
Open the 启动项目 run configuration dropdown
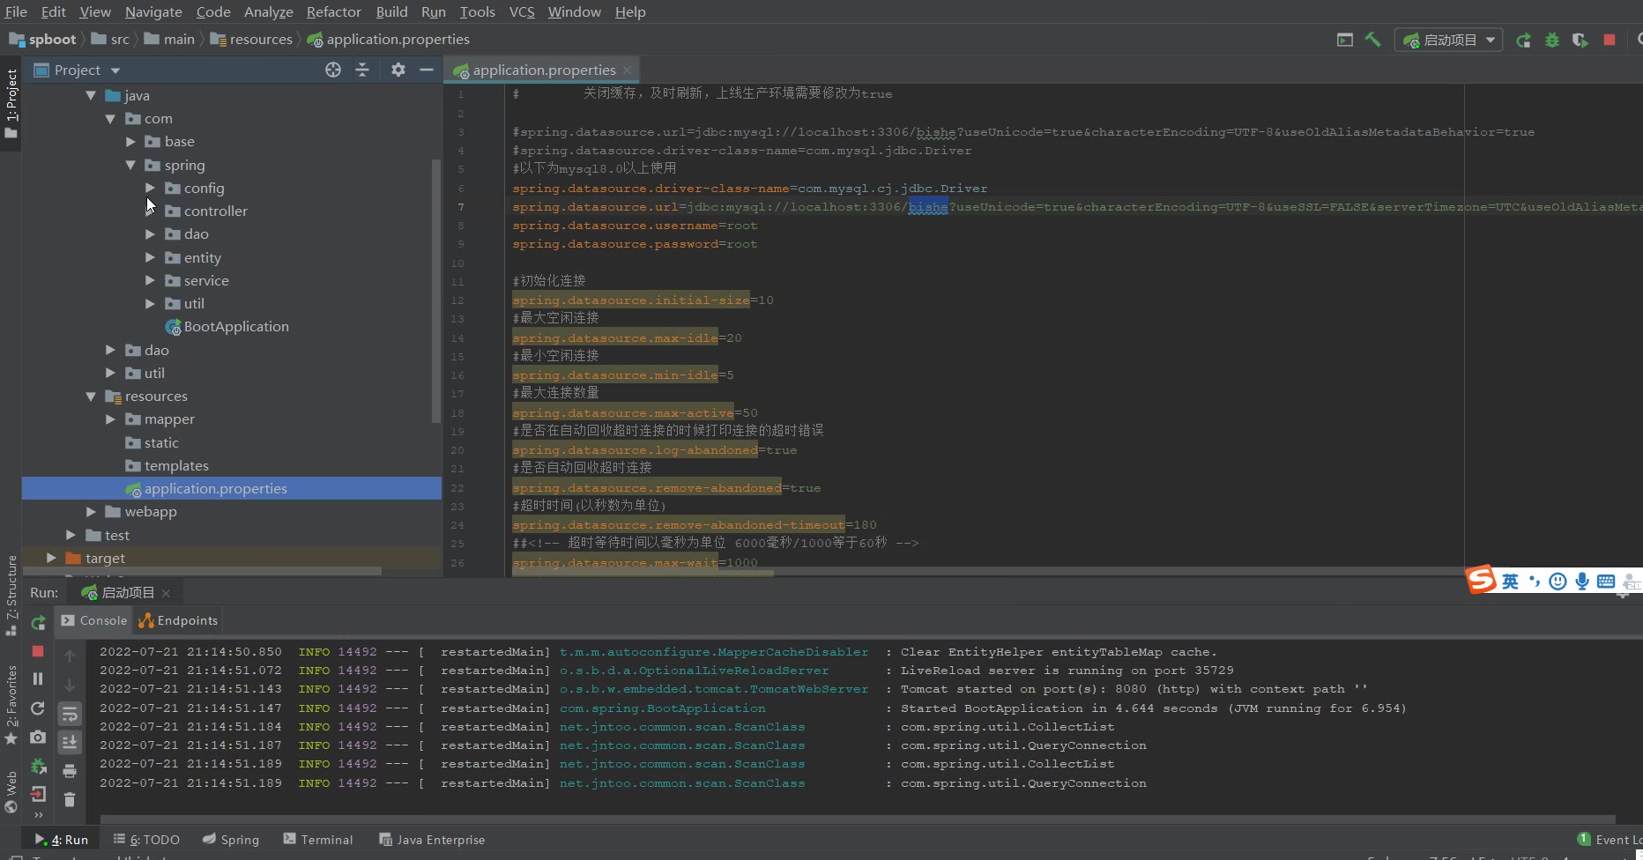1449,41
